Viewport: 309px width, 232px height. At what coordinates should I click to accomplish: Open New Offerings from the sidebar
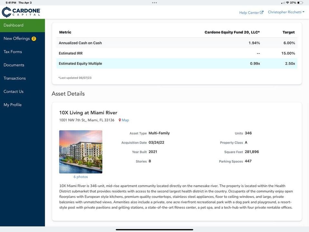tap(17, 38)
